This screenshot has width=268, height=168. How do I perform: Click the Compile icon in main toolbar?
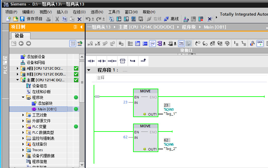111,19
